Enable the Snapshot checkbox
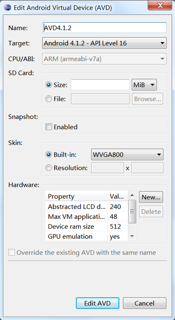The width and height of the screenshot is (175, 320). [x=49, y=127]
